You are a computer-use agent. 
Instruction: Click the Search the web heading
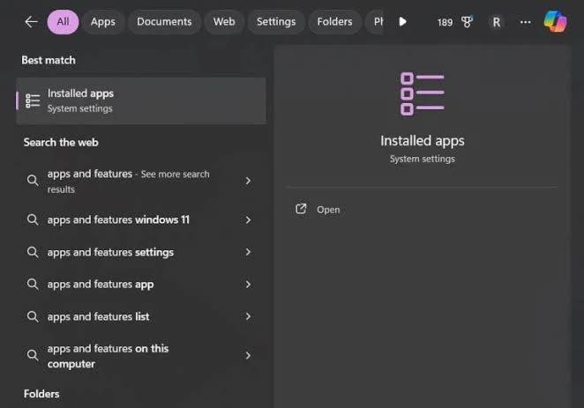tap(61, 143)
